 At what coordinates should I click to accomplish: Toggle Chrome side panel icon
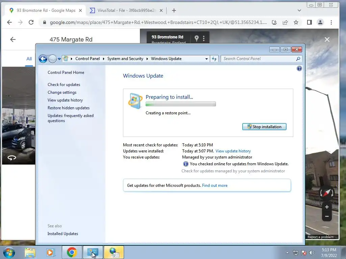coord(310,22)
